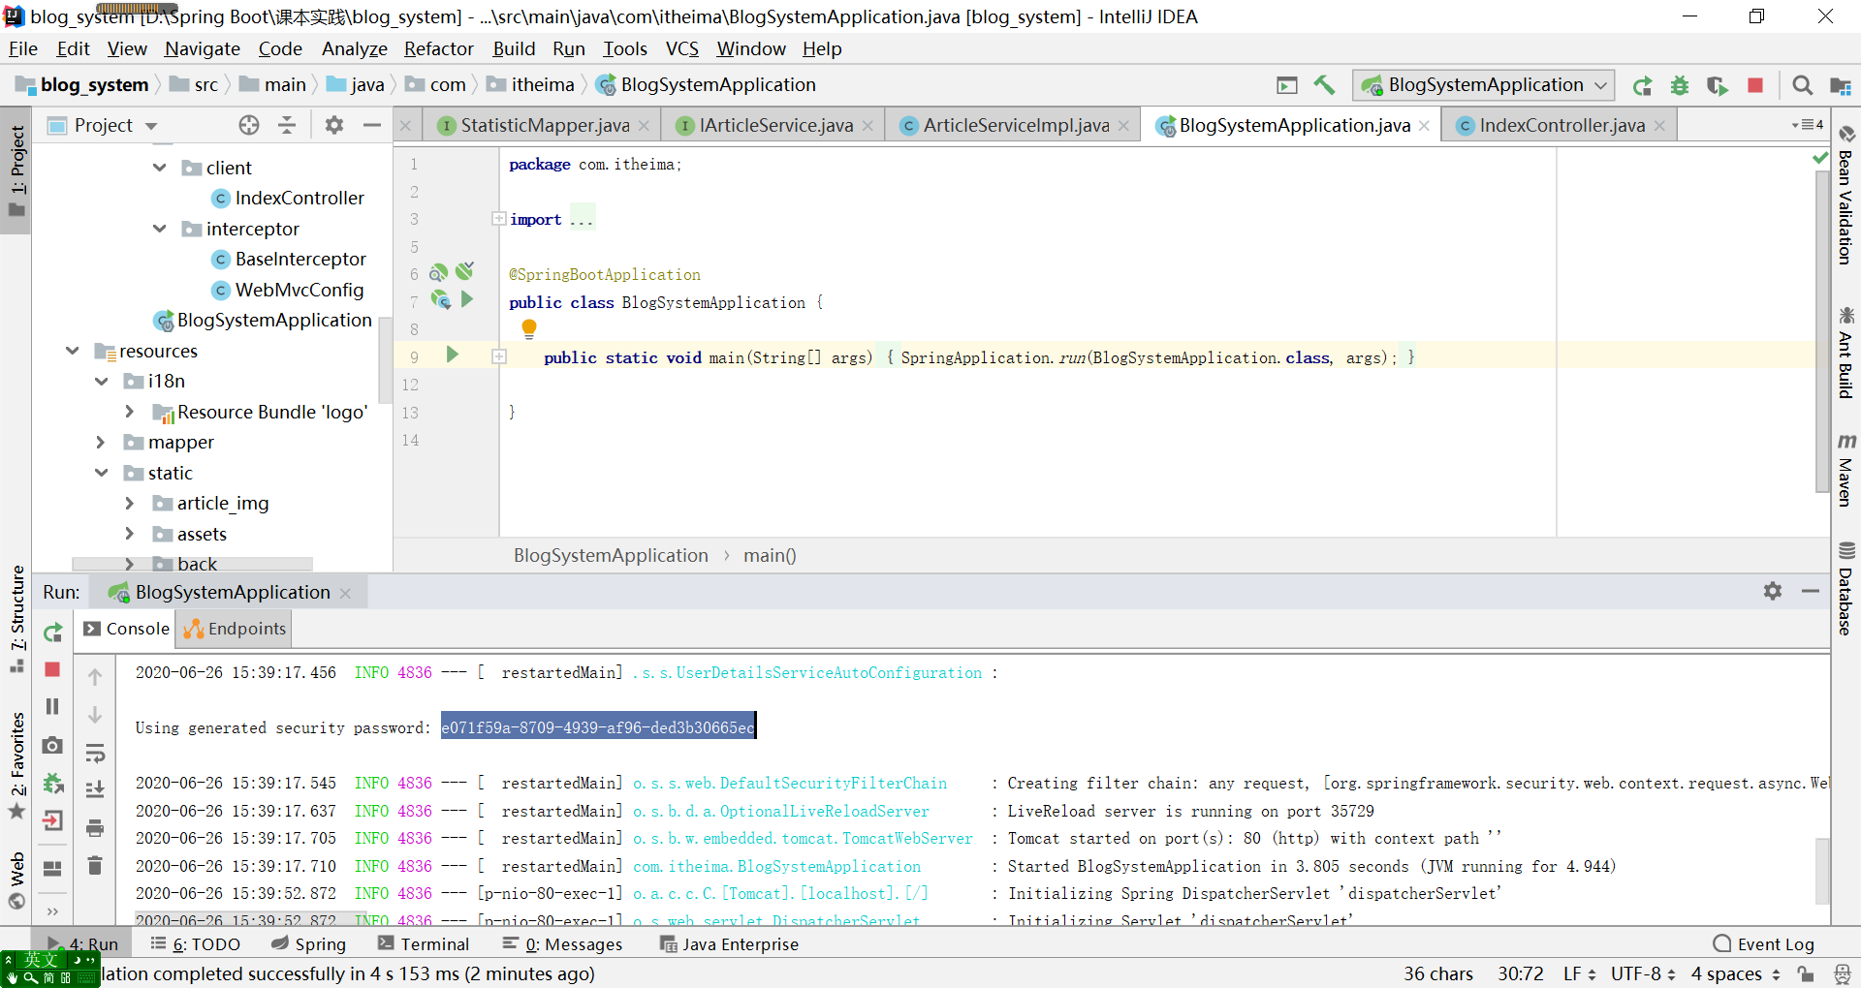The width and height of the screenshot is (1861, 988).
Task: Click the itheima breadcrumb in navigation bar
Action: click(531, 85)
